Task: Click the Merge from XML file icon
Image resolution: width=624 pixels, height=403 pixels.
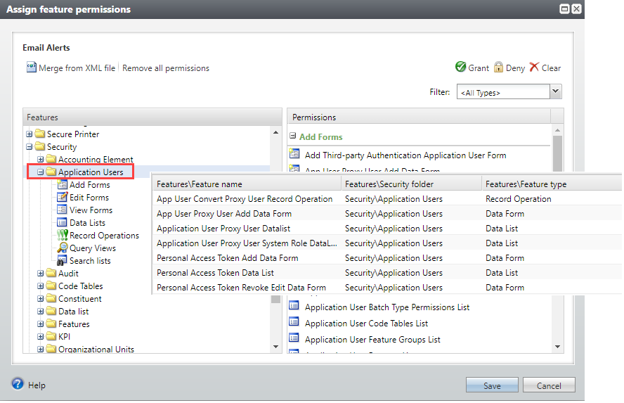Action: (x=31, y=68)
